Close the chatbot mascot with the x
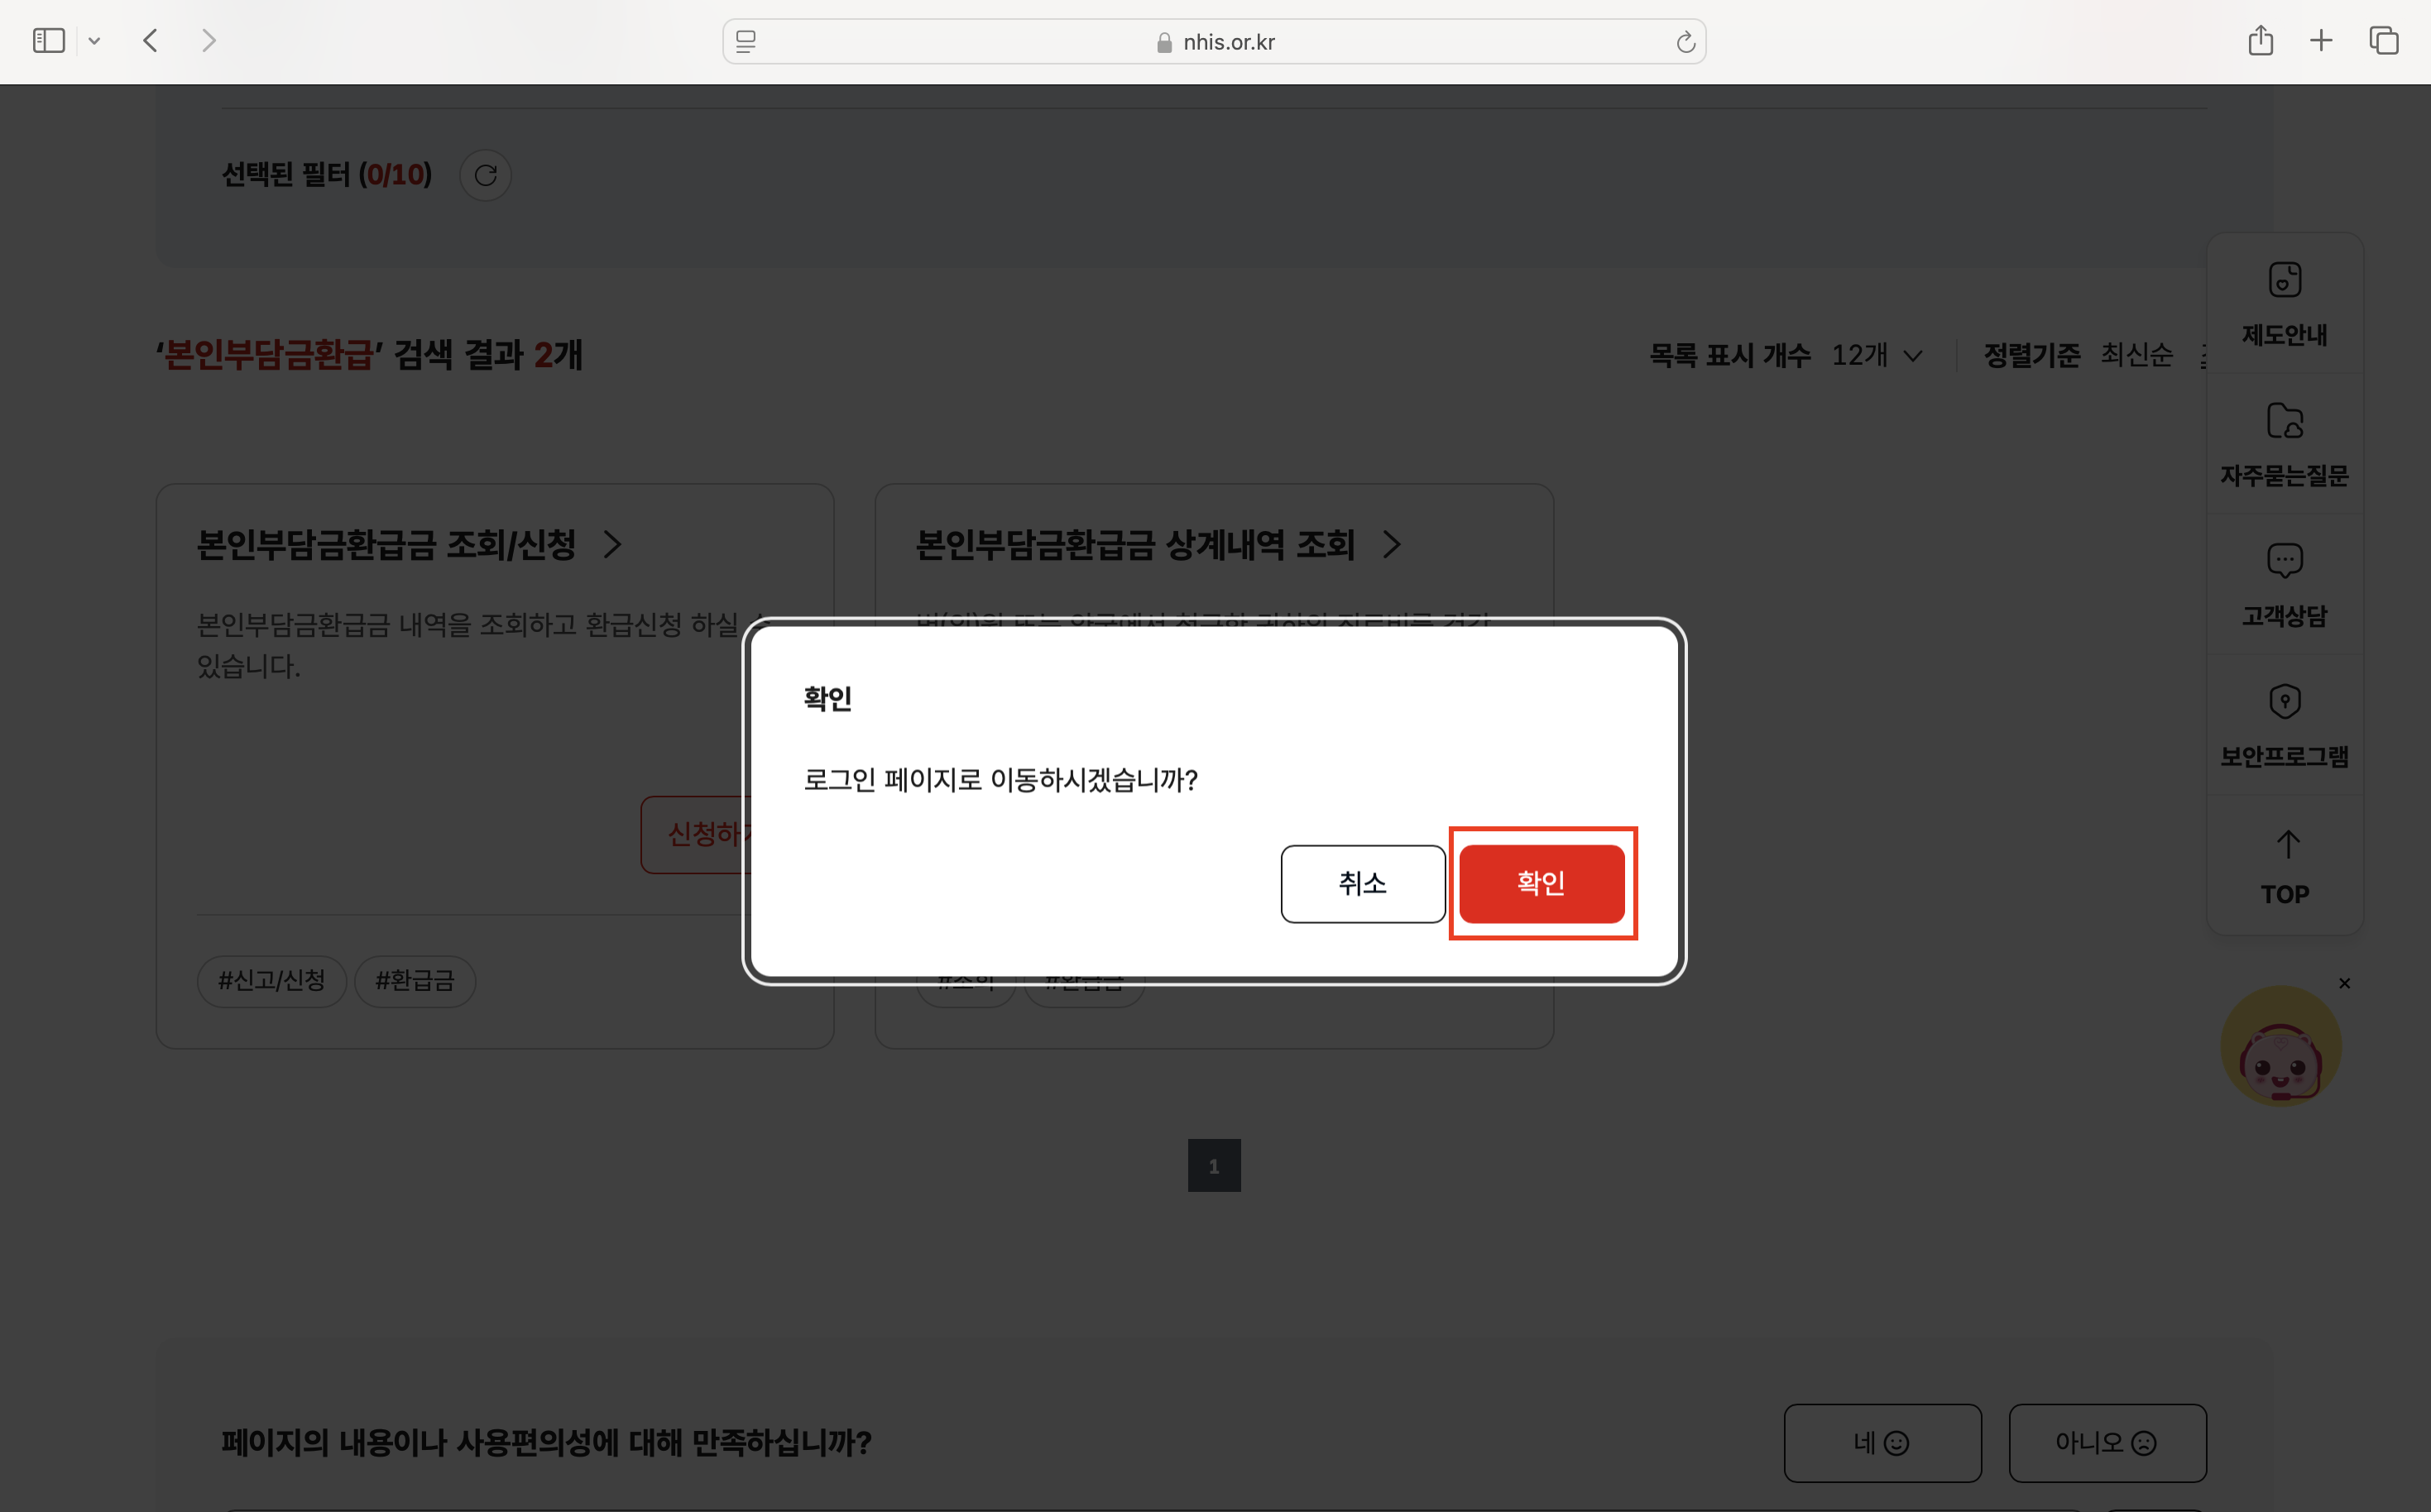The width and height of the screenshot is (2431, 1512). pos(2344,984)
